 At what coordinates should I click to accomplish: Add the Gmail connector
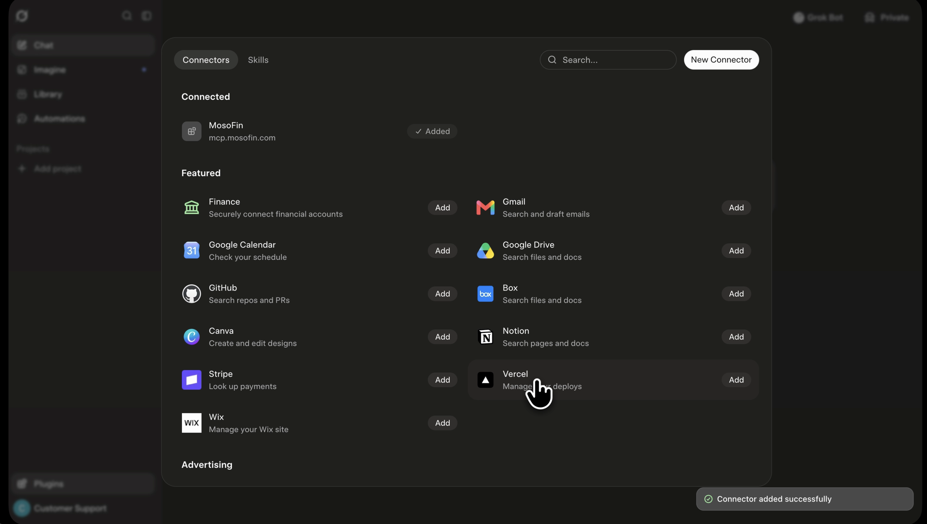736,208
